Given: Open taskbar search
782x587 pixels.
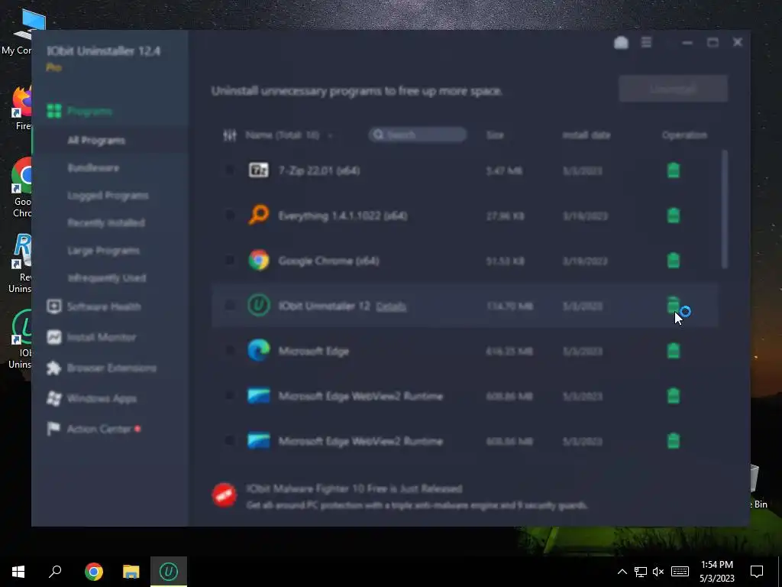Looking at the screenshot, I should tap(55, 572).
